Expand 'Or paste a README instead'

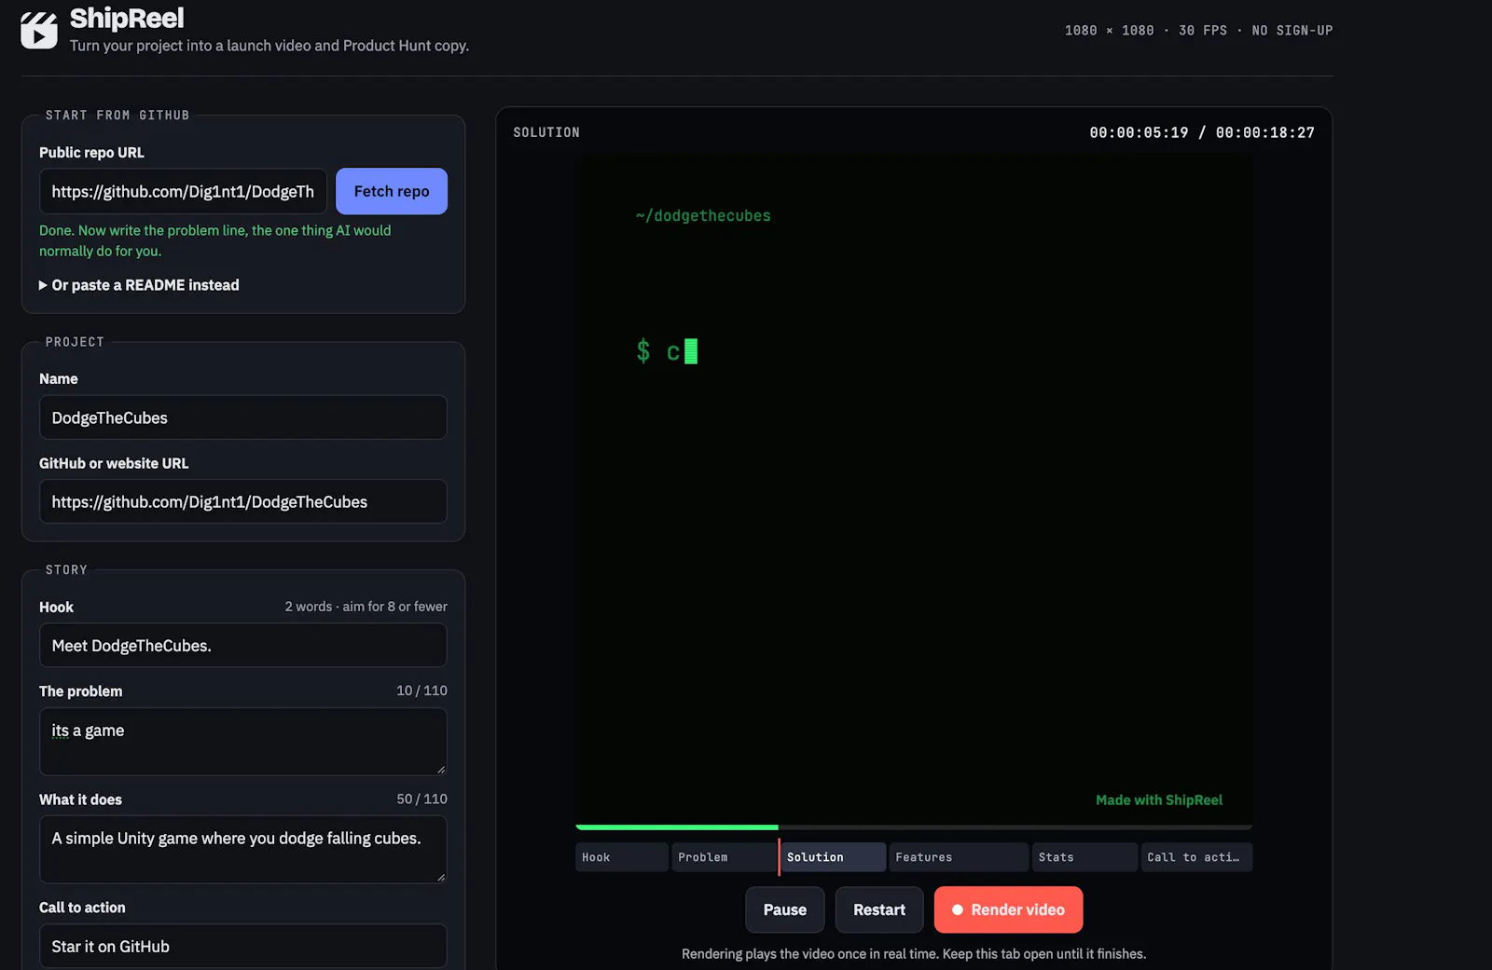tap(139, 285)
